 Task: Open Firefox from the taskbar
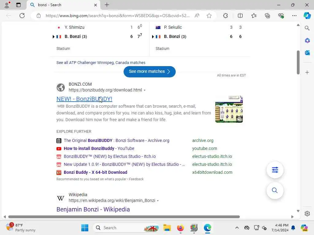pos(180,228)
